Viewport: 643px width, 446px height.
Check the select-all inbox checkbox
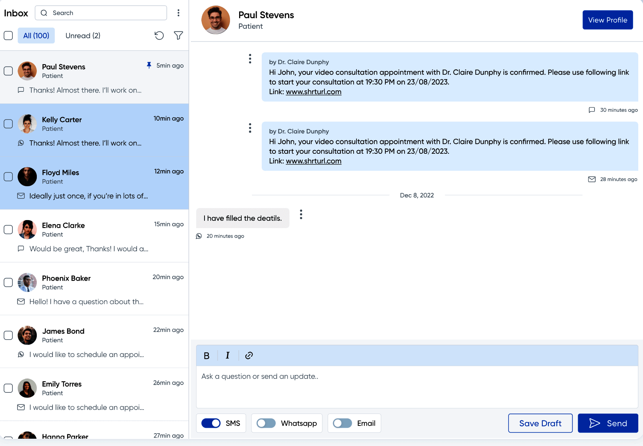8,35
